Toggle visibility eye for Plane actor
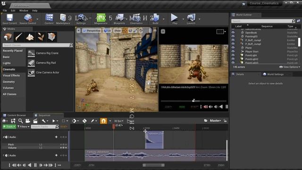This screenshot has width=302, height=170. (x=233, y=48)
